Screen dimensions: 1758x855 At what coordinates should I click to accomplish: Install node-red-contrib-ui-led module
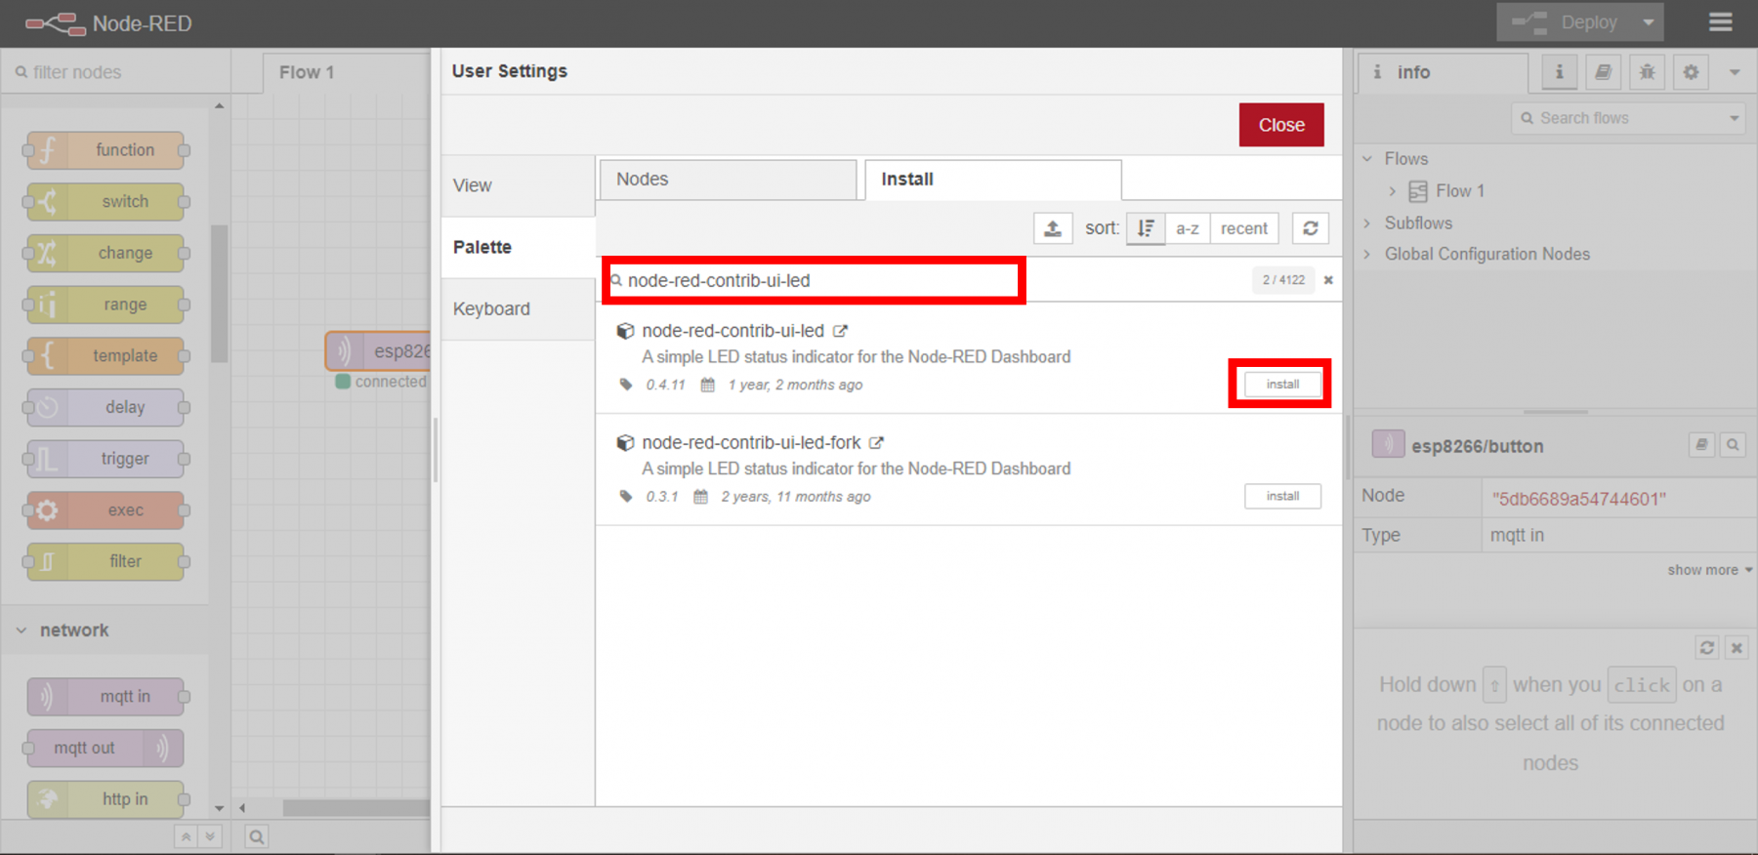click(x=1282, y=385)
